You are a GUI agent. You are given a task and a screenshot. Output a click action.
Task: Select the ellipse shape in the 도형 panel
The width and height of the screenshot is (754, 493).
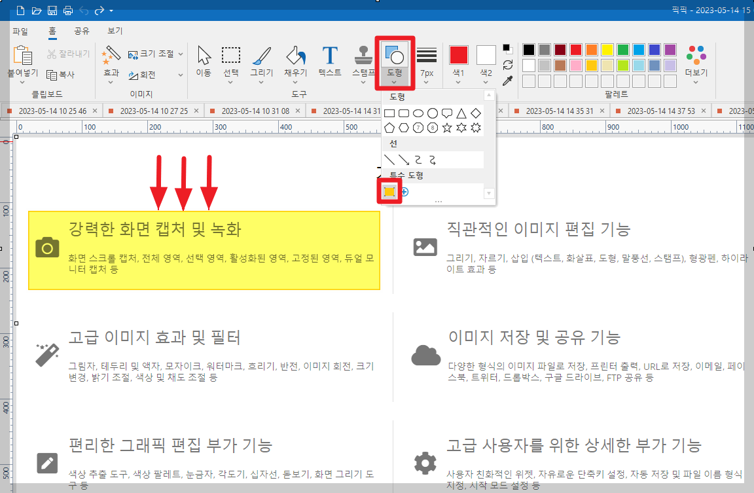click(419, 112)
